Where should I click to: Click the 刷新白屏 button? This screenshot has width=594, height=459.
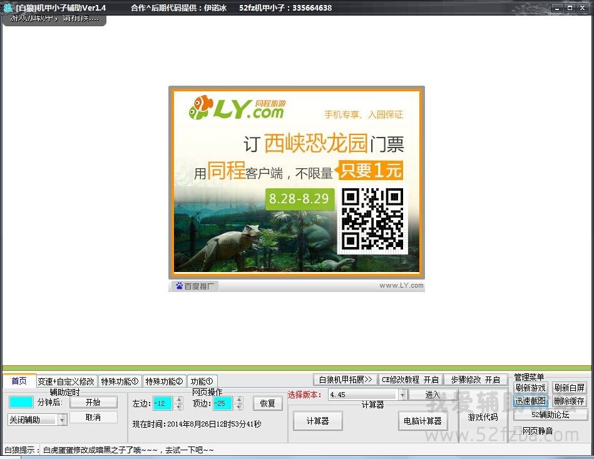point(570,388)
